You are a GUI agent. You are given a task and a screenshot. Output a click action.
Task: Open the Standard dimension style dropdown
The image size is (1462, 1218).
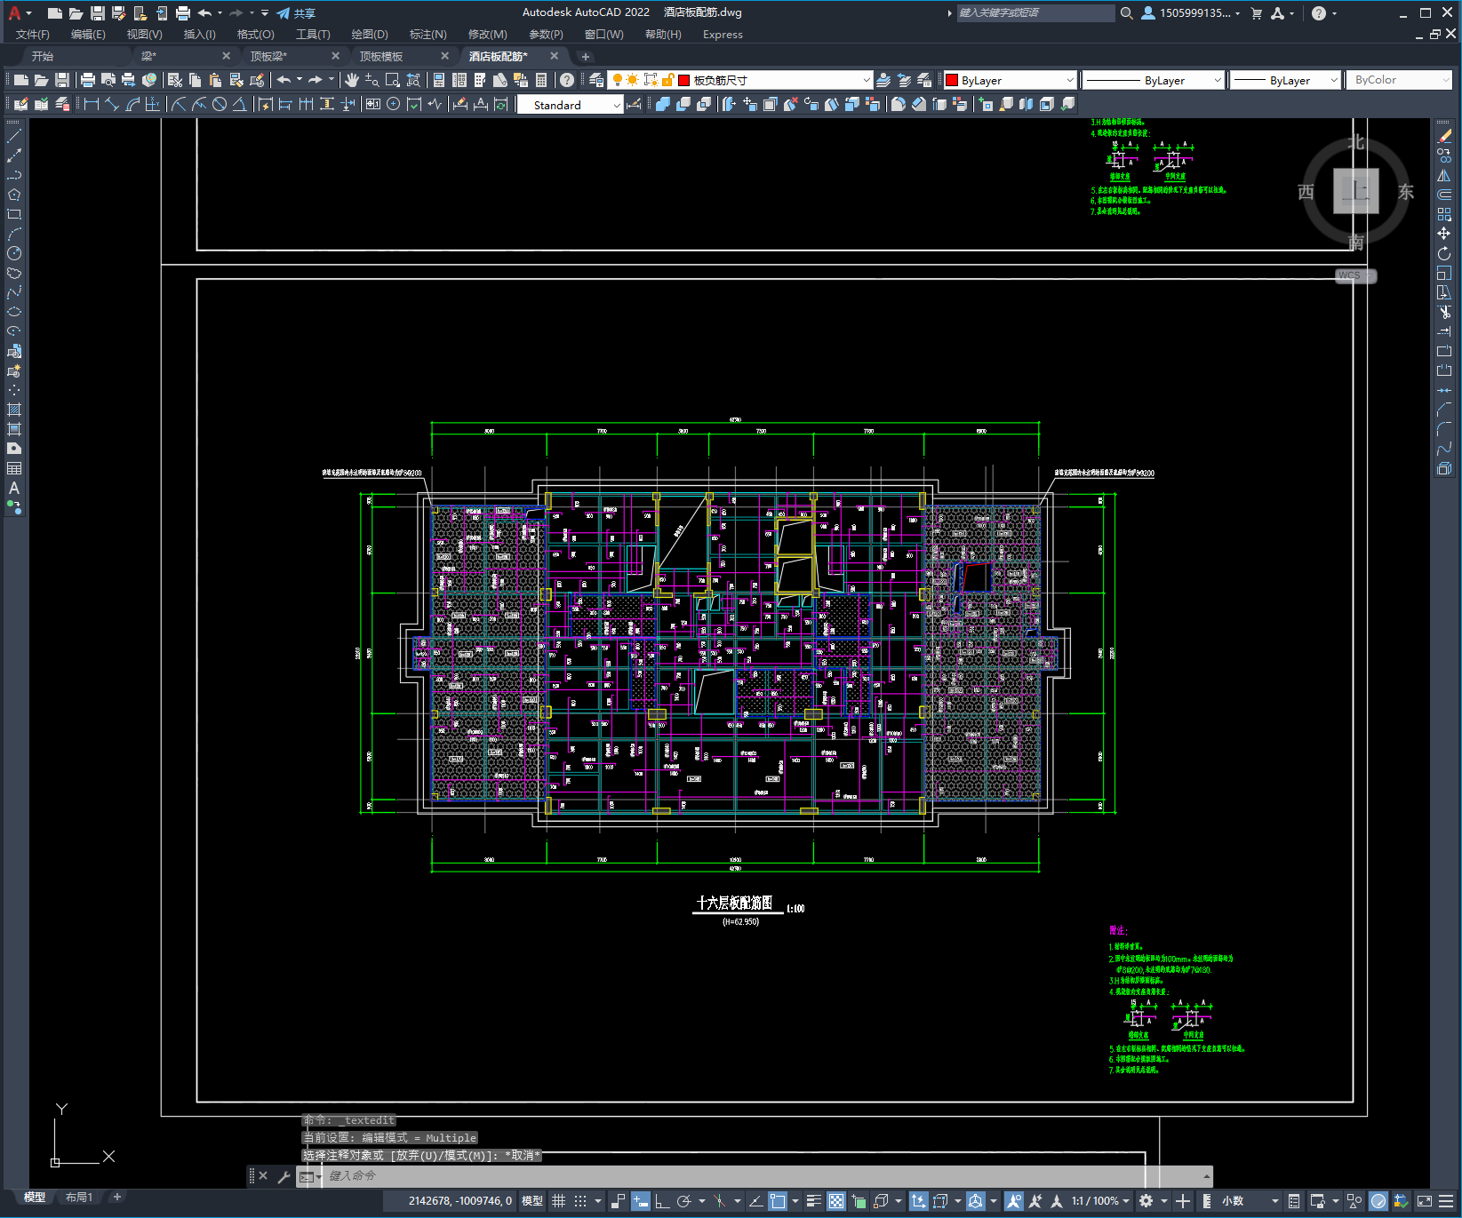570,105
